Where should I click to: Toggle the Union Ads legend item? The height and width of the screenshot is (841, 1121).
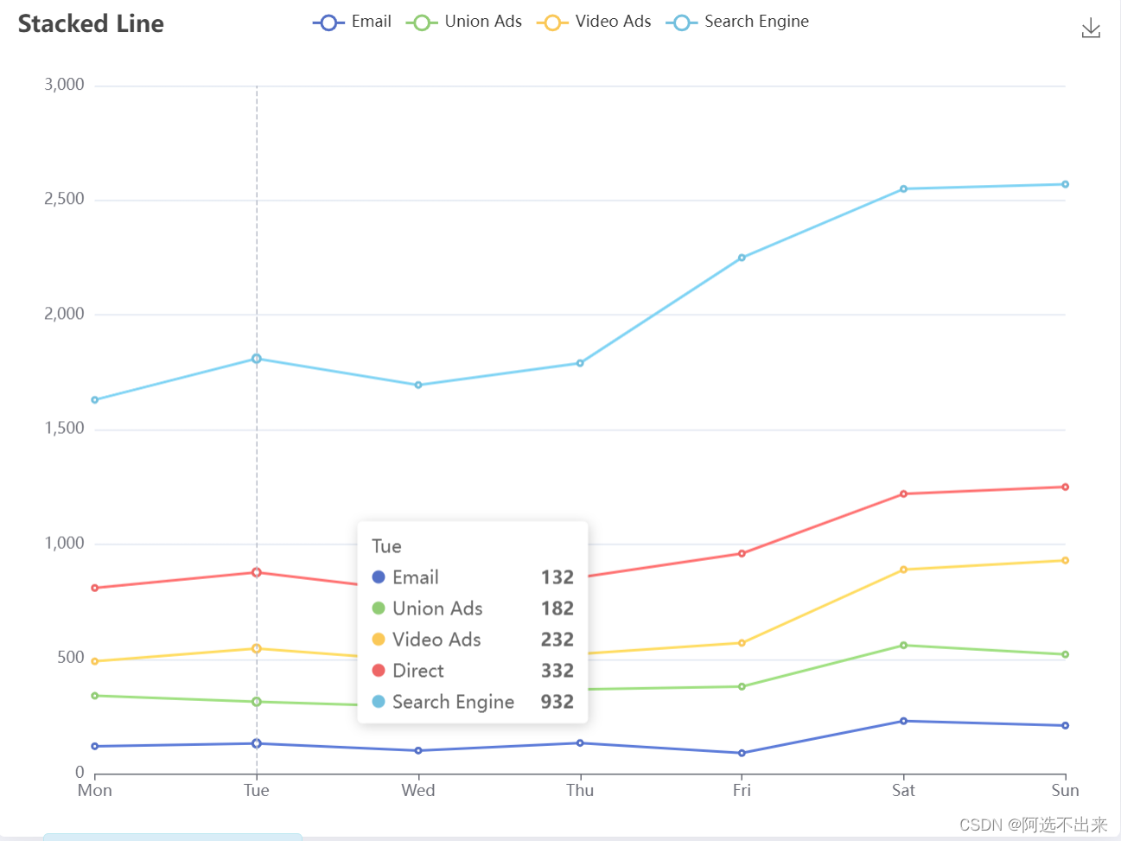click(x=464, y=22)
